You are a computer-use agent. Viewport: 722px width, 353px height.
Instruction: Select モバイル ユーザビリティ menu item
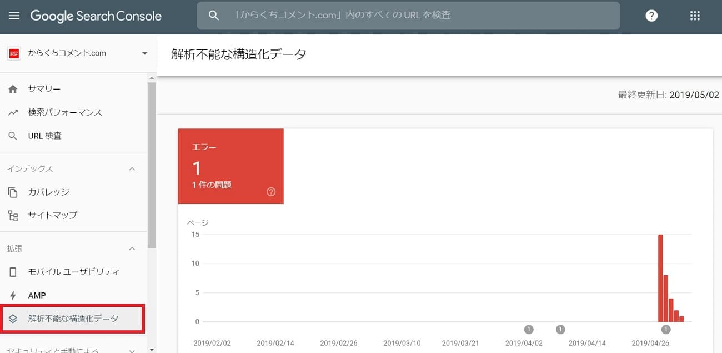[73, 272]
